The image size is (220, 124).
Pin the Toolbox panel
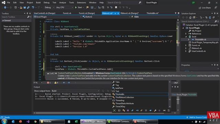point(27,13)
